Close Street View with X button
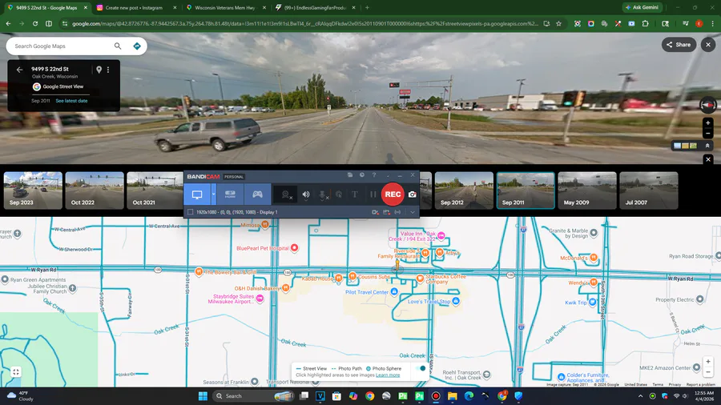 coord(708,45)
